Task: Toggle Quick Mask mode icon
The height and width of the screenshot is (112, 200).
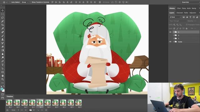Action: click(2, 94)
